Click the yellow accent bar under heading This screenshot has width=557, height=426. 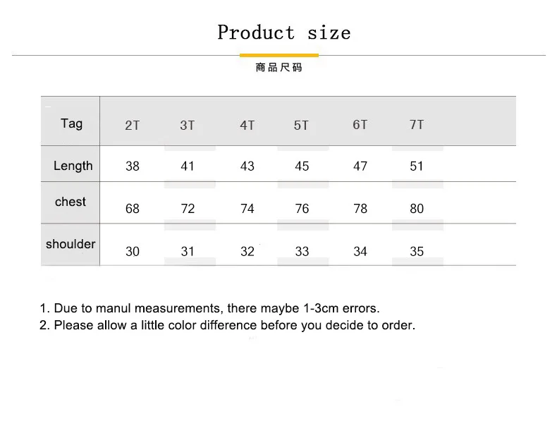click(279, 55)
